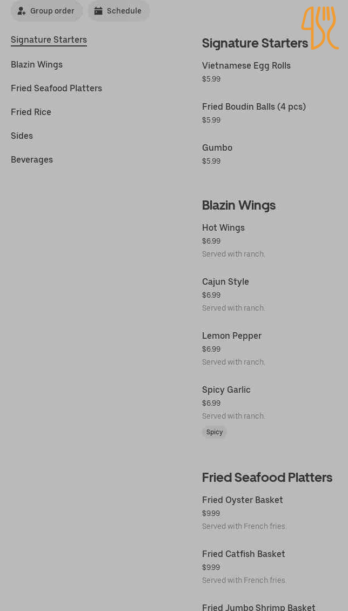
Task: Click the Group order person icon
Action: coord(22,11)
